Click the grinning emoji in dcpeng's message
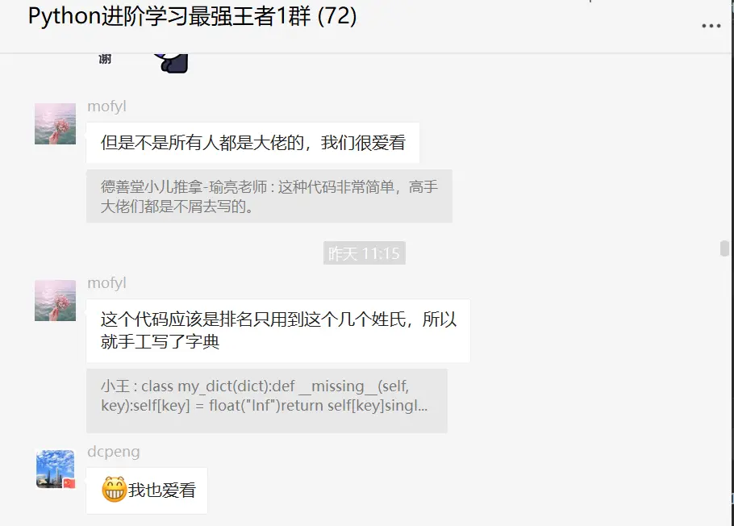This screenshot has width=734, height=526. (x=114, y=490)
